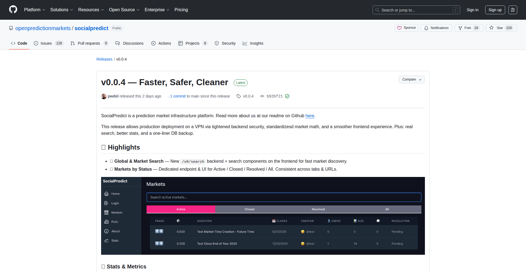Click the fork count 24

476,28
